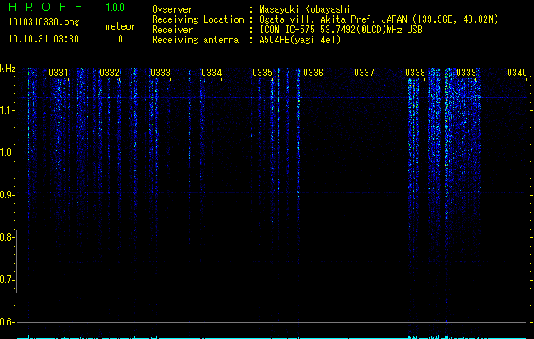The image size is (534, 339).
Task: Click the Ogata-vill. Akita-Pref. JAPAN location text
Action: [x=379, y=19]
